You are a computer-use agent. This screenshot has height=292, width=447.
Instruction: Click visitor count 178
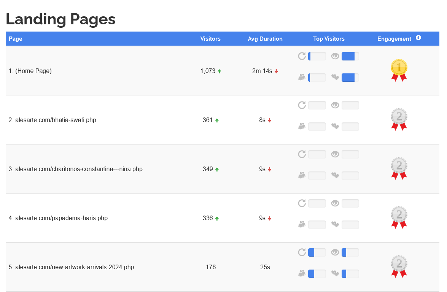click(211, 267)
